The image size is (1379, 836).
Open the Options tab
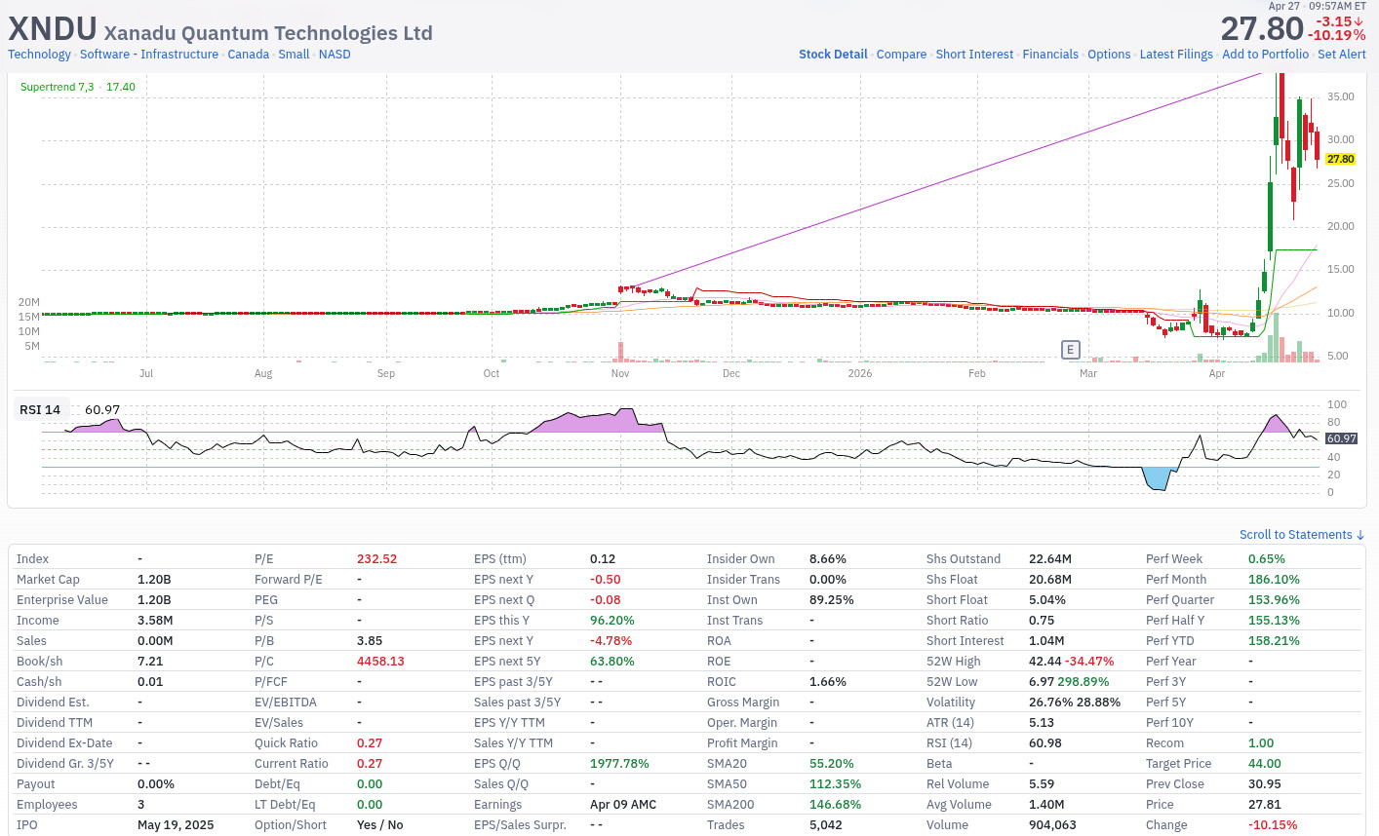click(1109, 55)
